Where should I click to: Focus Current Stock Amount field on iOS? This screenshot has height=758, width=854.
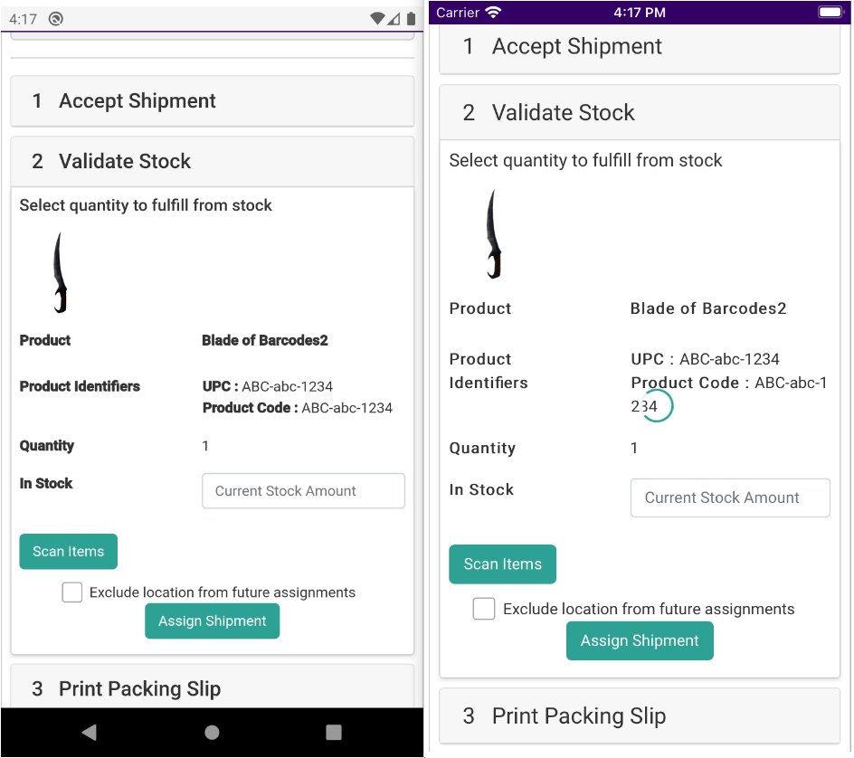(729, 497)
